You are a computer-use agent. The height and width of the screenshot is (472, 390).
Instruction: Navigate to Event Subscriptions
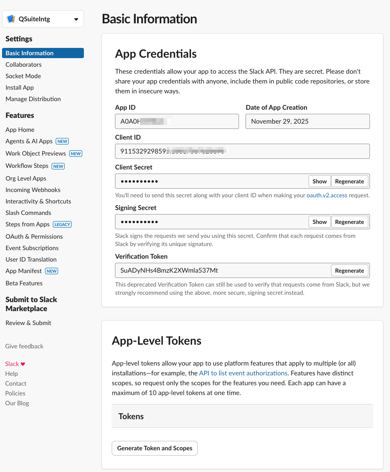point(32,248)
